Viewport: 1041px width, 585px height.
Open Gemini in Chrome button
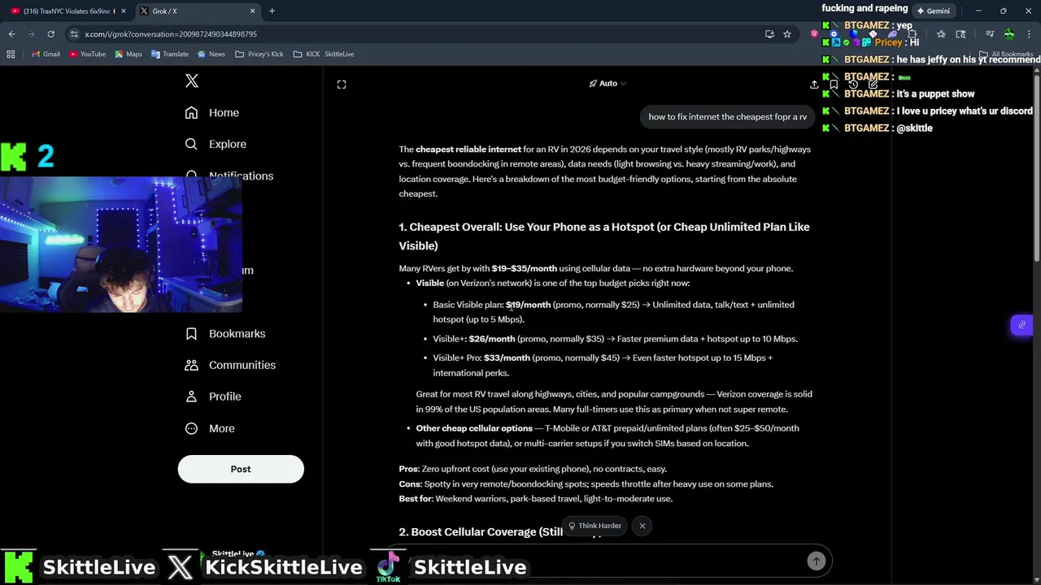coord(933,11)
